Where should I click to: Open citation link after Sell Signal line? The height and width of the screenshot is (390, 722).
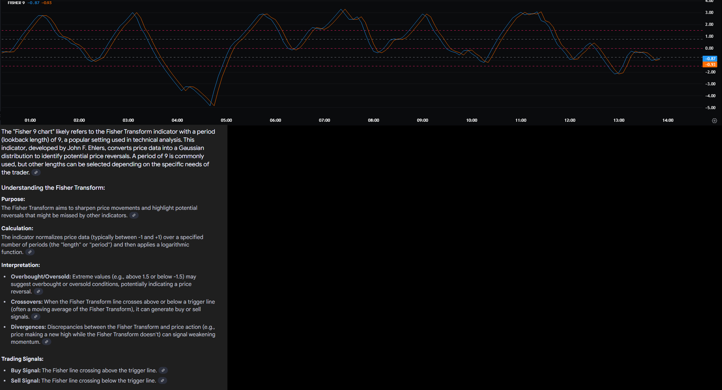point(162,380)
